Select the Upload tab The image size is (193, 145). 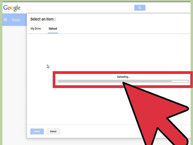pos(53,28)
